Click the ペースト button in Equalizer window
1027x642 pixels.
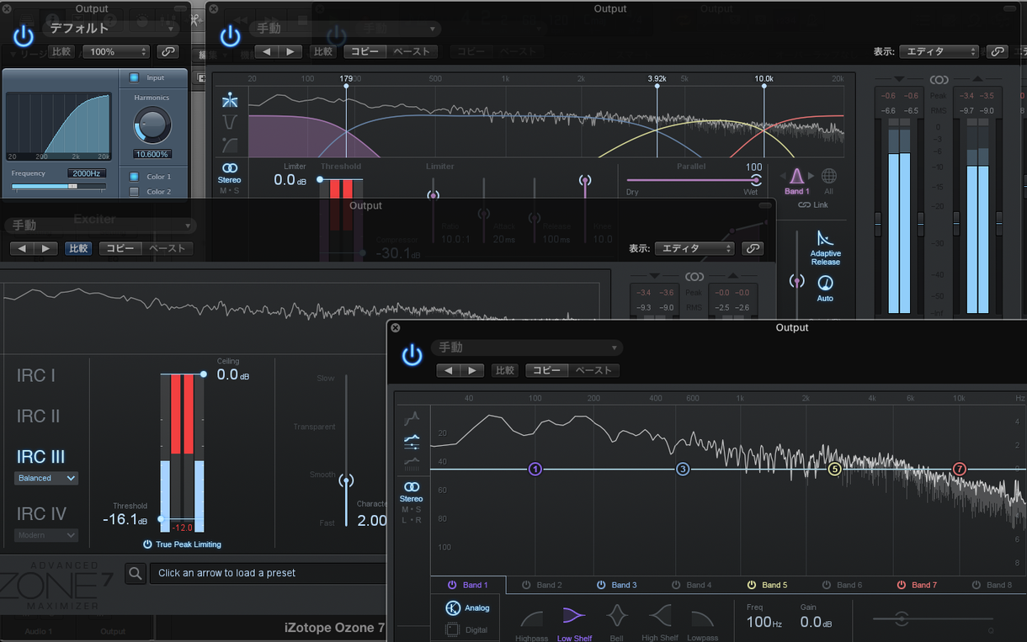[594, 370]
